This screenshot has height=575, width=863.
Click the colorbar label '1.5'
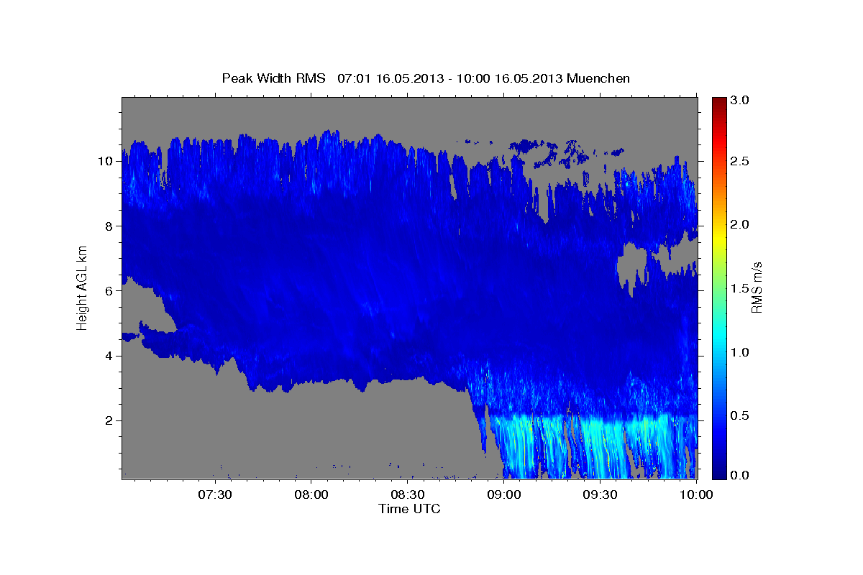click(x=740, y=288)
